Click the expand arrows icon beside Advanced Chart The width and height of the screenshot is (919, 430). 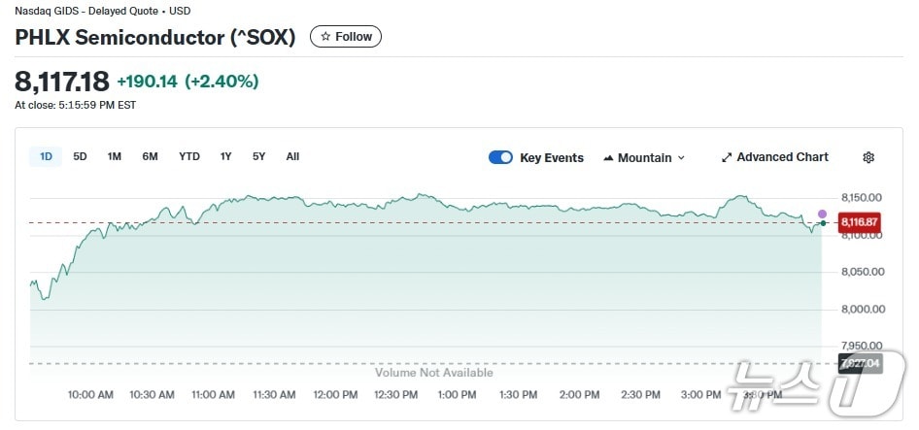pyautogui.click(x=727, y=157)
